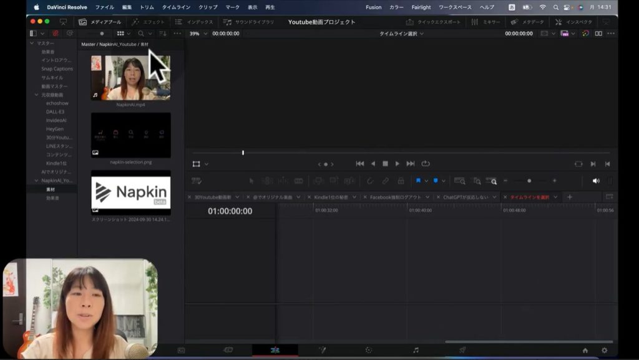This screenshot has width=639, height=360.
Task: Switch to the Kindle1位の秘密 timeline tab
Action: click(331, 197)
